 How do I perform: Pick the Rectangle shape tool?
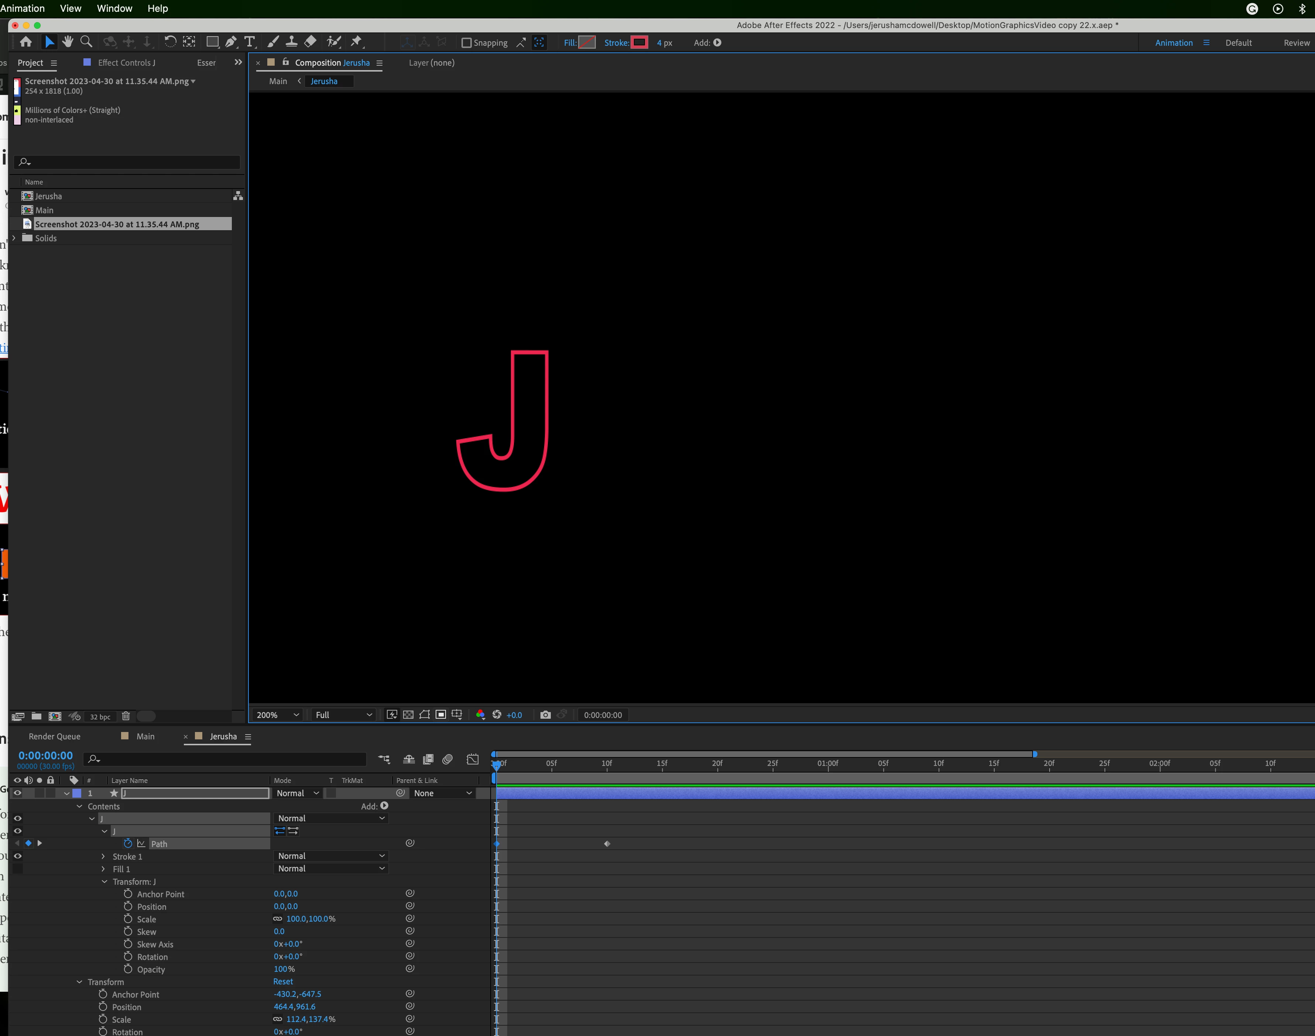tap(212, 42)
